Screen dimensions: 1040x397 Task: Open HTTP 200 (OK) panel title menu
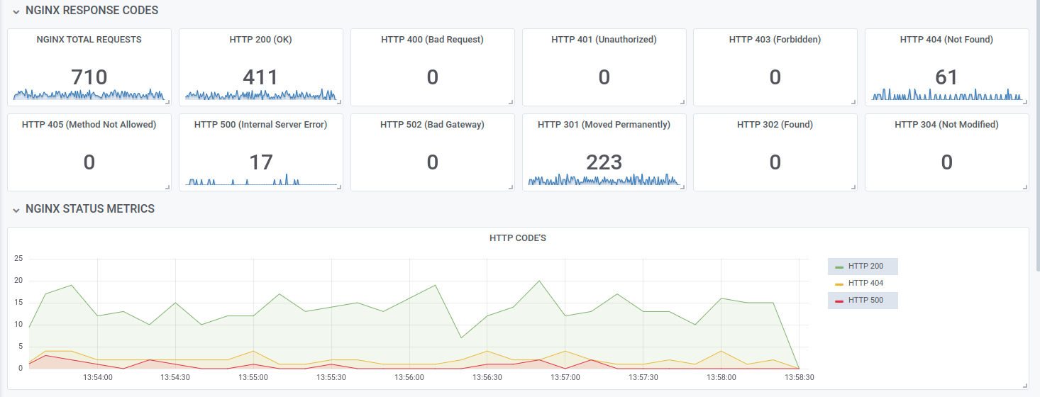(260, 40)
